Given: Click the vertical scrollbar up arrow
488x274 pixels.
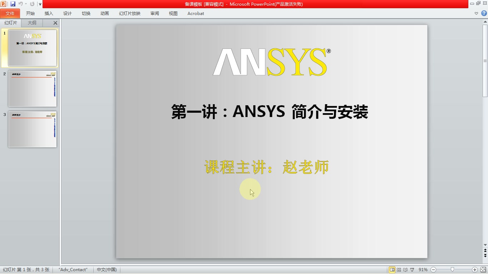Looking at the screenshot, I should click(485, 22).
